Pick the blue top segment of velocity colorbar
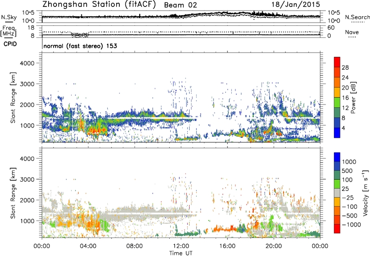This screenshot has height=256, width=370. click(337, 157)
